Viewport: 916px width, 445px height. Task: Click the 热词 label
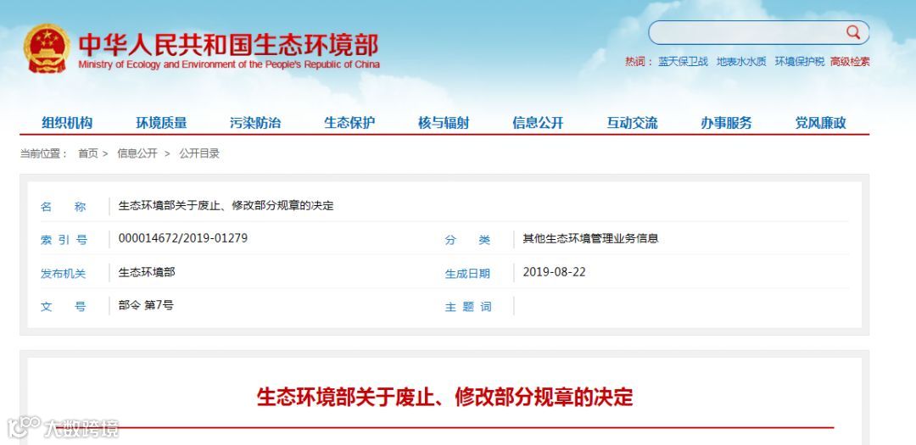point(640,62)
